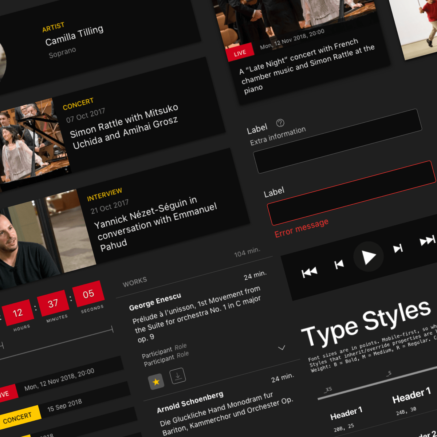Skip to the previous track
Image resolution: width=437 pixels, height=437 pixels.
[338, 265]
